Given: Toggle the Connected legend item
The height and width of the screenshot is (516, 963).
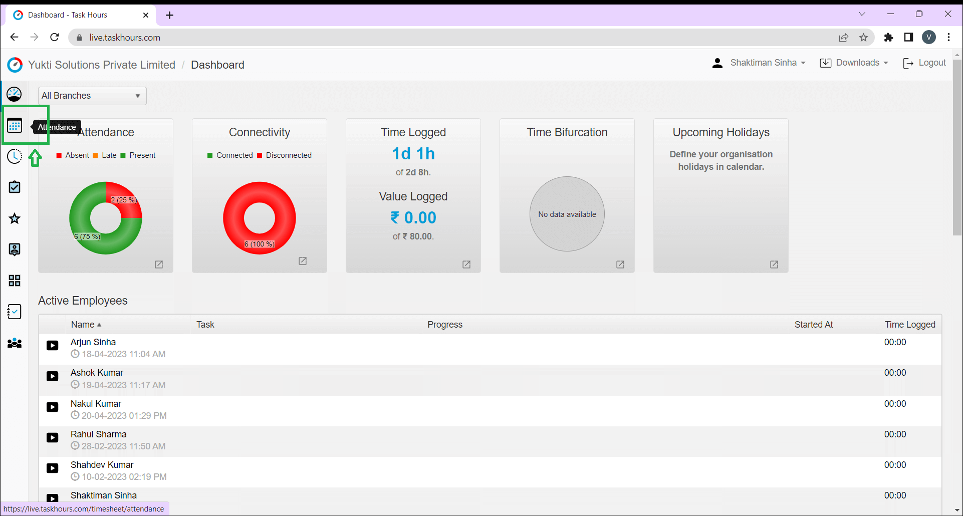Looking at the screenshot, I should [230, 155].
